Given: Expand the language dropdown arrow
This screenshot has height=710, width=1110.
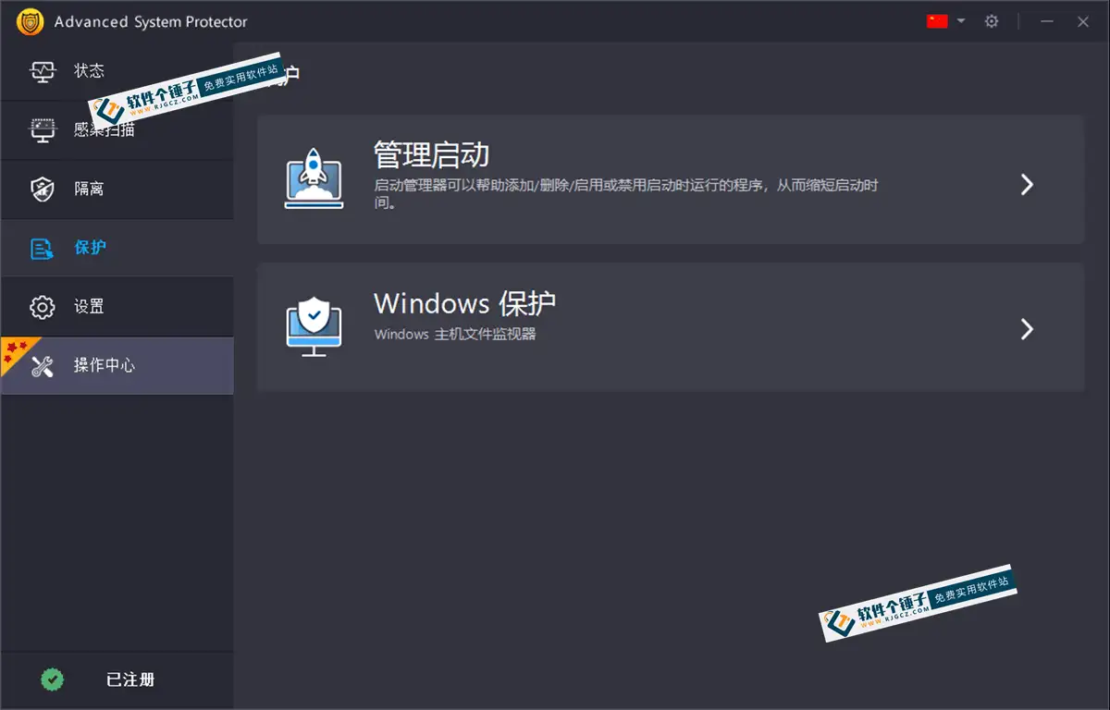Looking at the screenshot, I should [961, 20].
